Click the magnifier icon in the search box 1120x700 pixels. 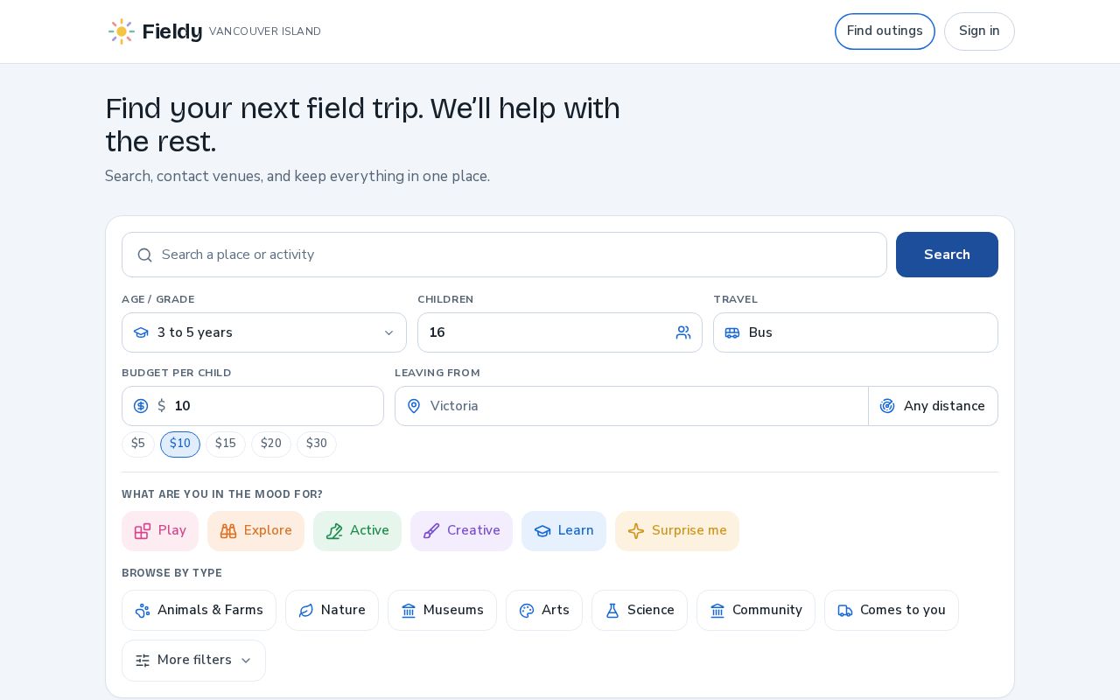pos(145,255)
